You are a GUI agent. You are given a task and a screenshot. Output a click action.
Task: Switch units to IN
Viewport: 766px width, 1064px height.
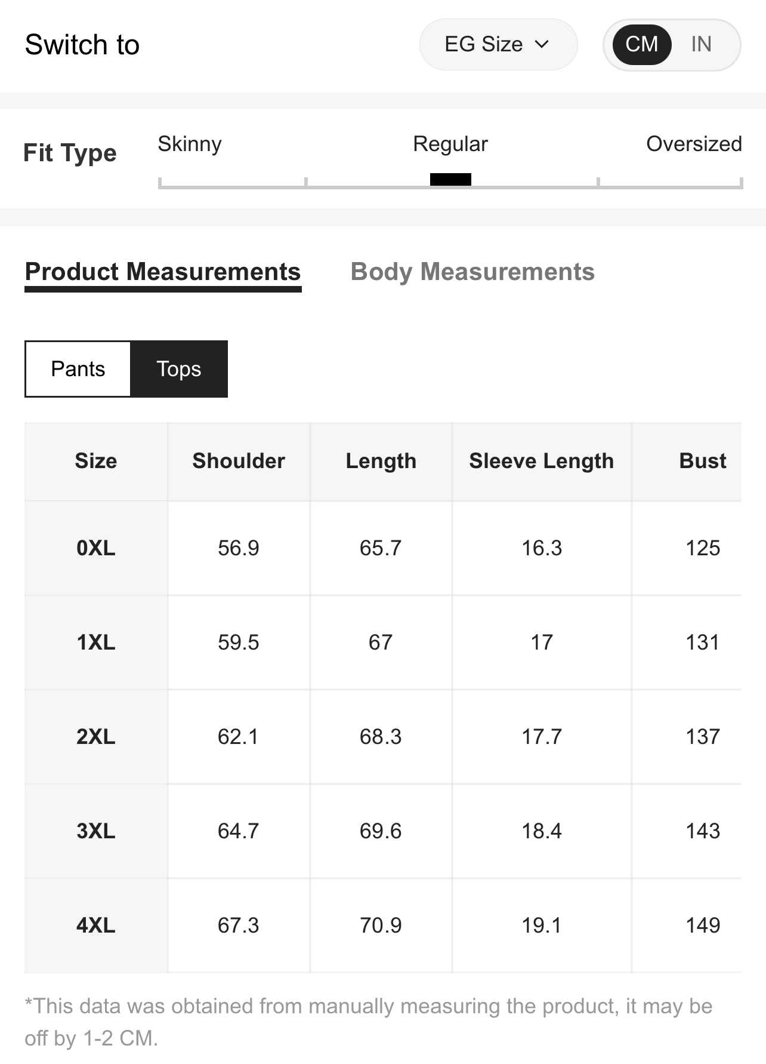[701, 45]
